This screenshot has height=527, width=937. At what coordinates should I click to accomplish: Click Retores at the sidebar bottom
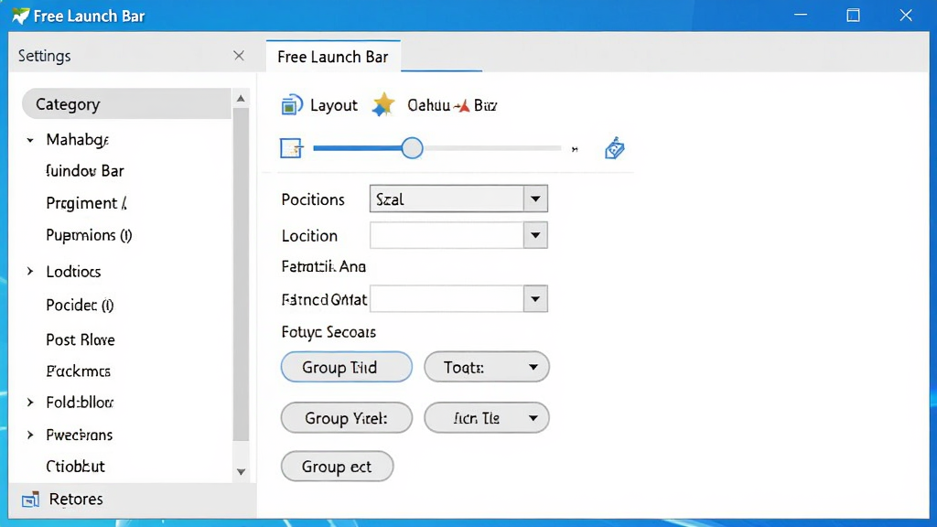(76, 499)
